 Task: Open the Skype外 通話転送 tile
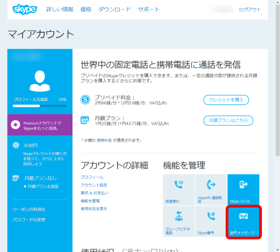211,189
